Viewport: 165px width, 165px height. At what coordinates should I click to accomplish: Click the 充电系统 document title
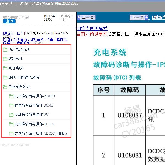[x=110, y=52]
